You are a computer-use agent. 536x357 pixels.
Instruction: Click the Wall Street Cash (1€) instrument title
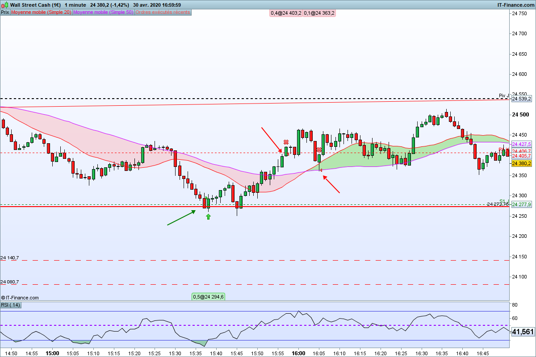tap(35, 5)
